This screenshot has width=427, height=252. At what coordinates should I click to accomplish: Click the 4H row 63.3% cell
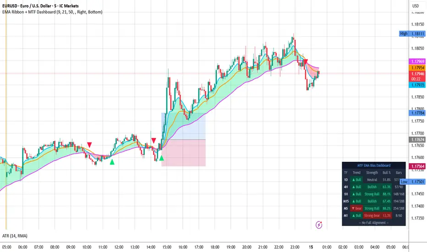[386, 187]
